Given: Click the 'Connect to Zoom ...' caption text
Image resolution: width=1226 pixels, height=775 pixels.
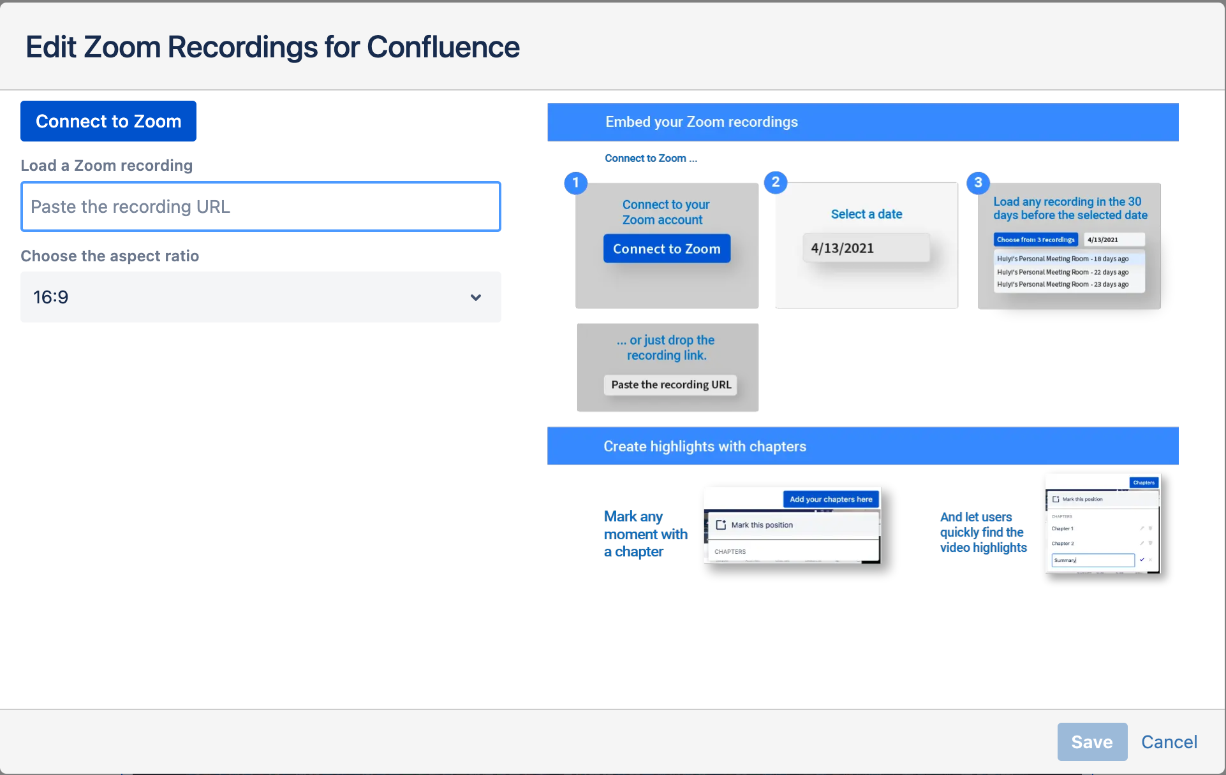Looking at the screenshot, I should [x=651, y=158].
